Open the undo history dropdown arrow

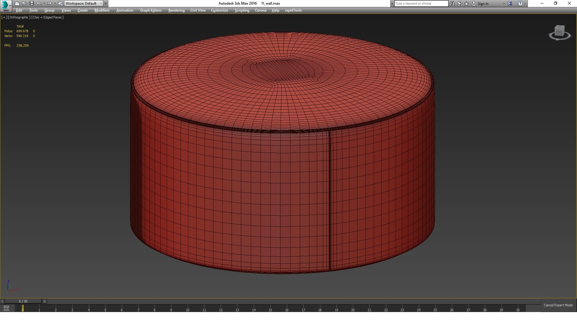pyautogui.click(x=44, y=3)
